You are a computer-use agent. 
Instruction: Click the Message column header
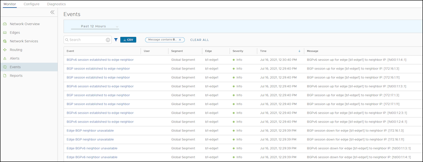tap(312, 51)
